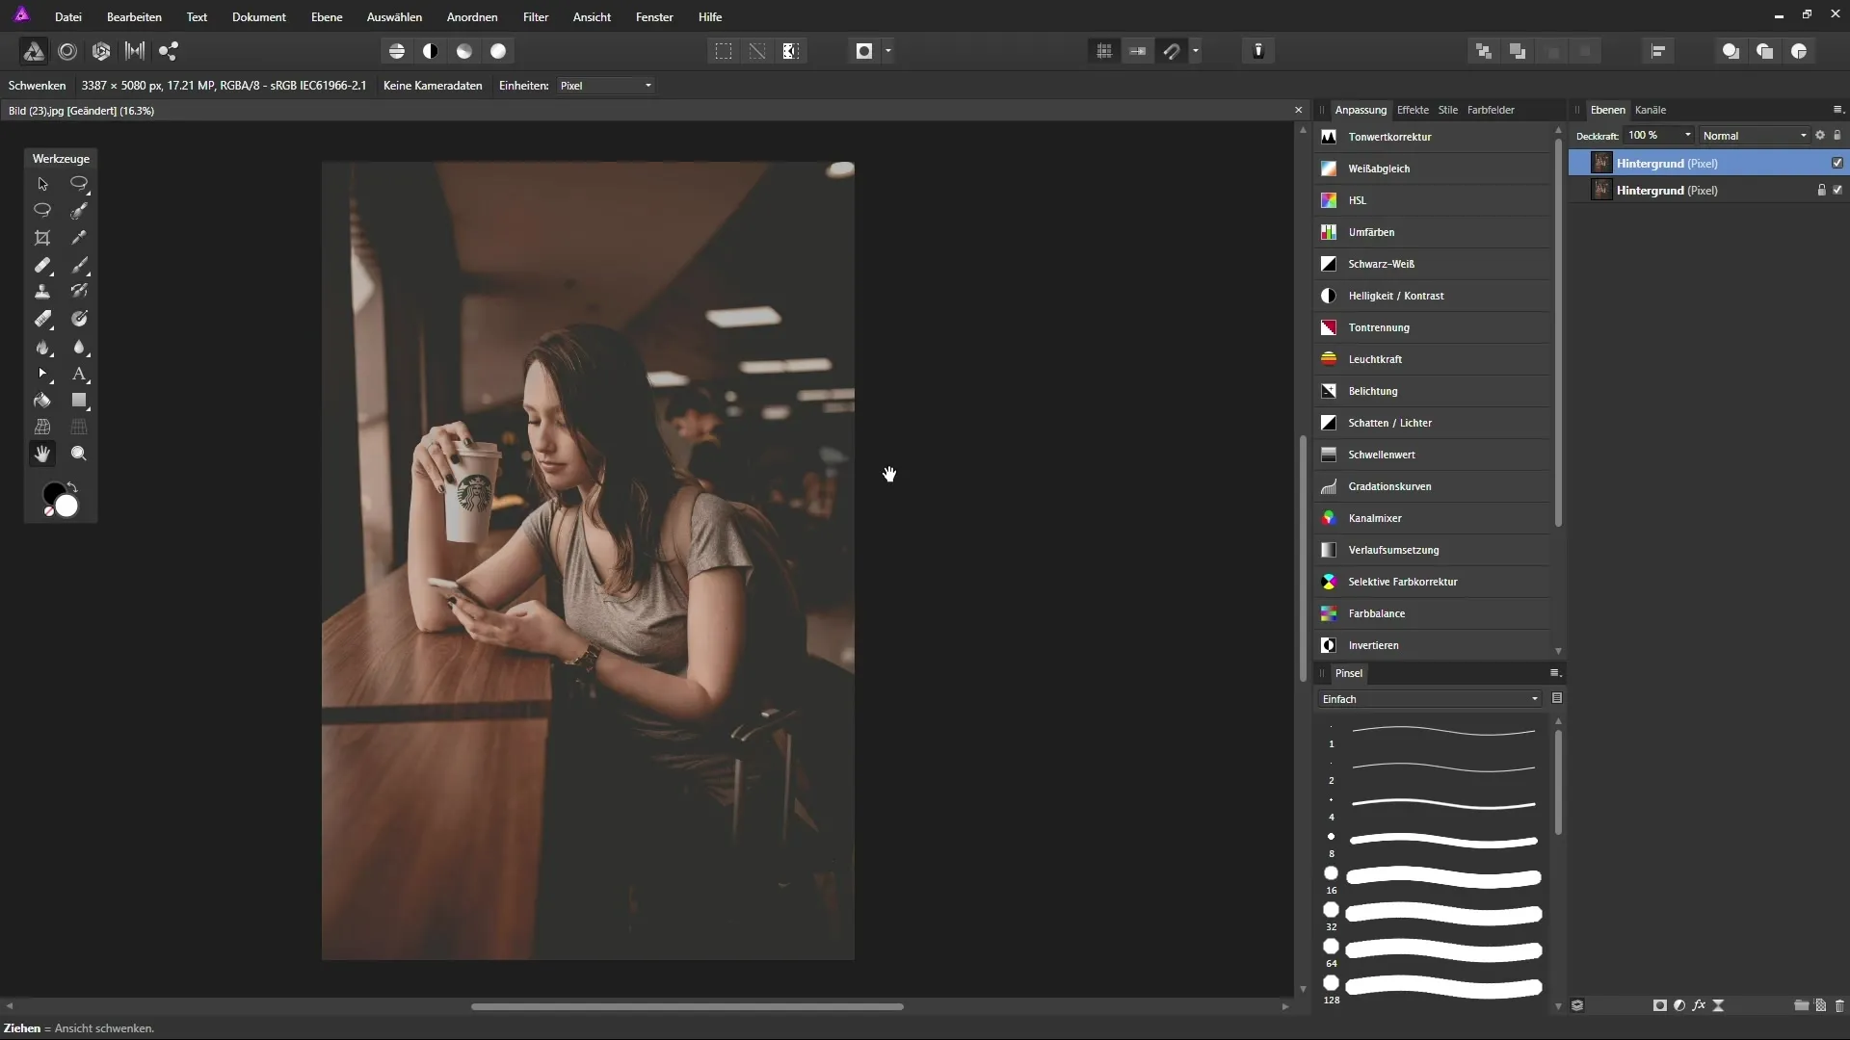Toggle visibility of selected Hintergrund layer
Screen dimensions: 1850x1040
[1837, 163]
